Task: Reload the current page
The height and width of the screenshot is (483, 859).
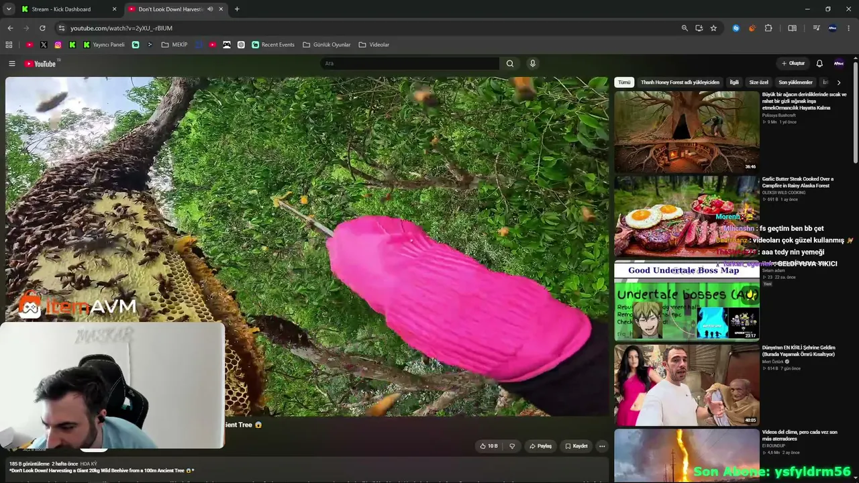Action: [x=42, y=28]
